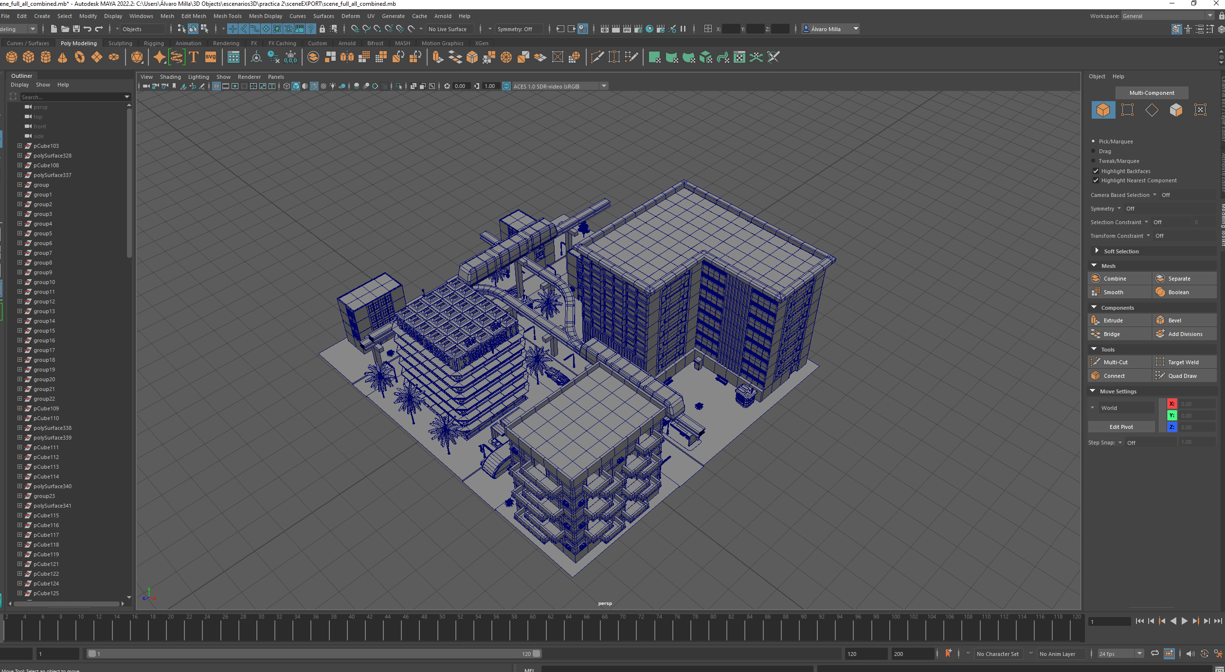Enable Highlight Backfaces in the Modeling Toolkit
Screen dimensions: 1225x672
coord(1096,171)
